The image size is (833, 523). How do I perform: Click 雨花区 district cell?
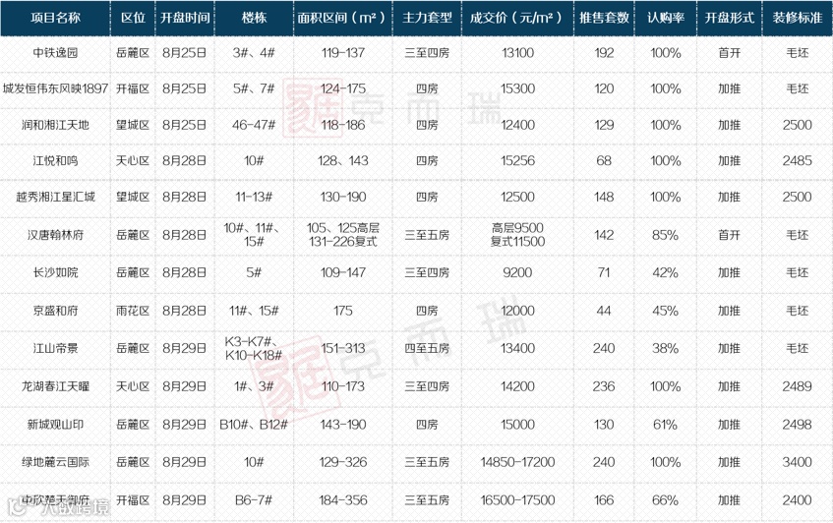point(133,311)
